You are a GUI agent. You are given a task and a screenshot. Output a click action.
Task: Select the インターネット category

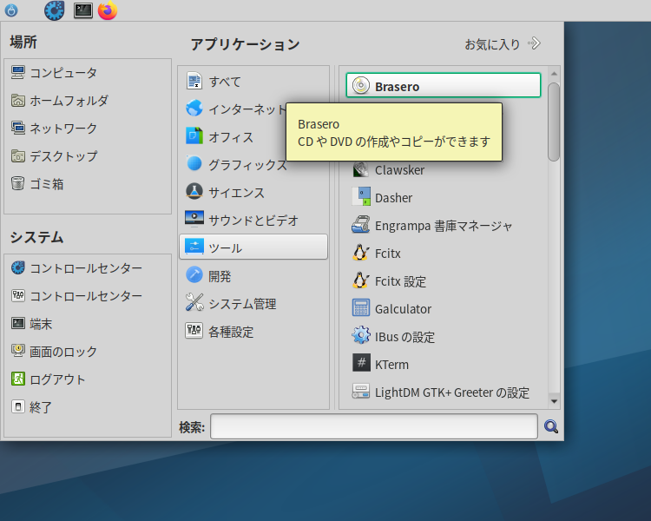[x=253, y=109]
